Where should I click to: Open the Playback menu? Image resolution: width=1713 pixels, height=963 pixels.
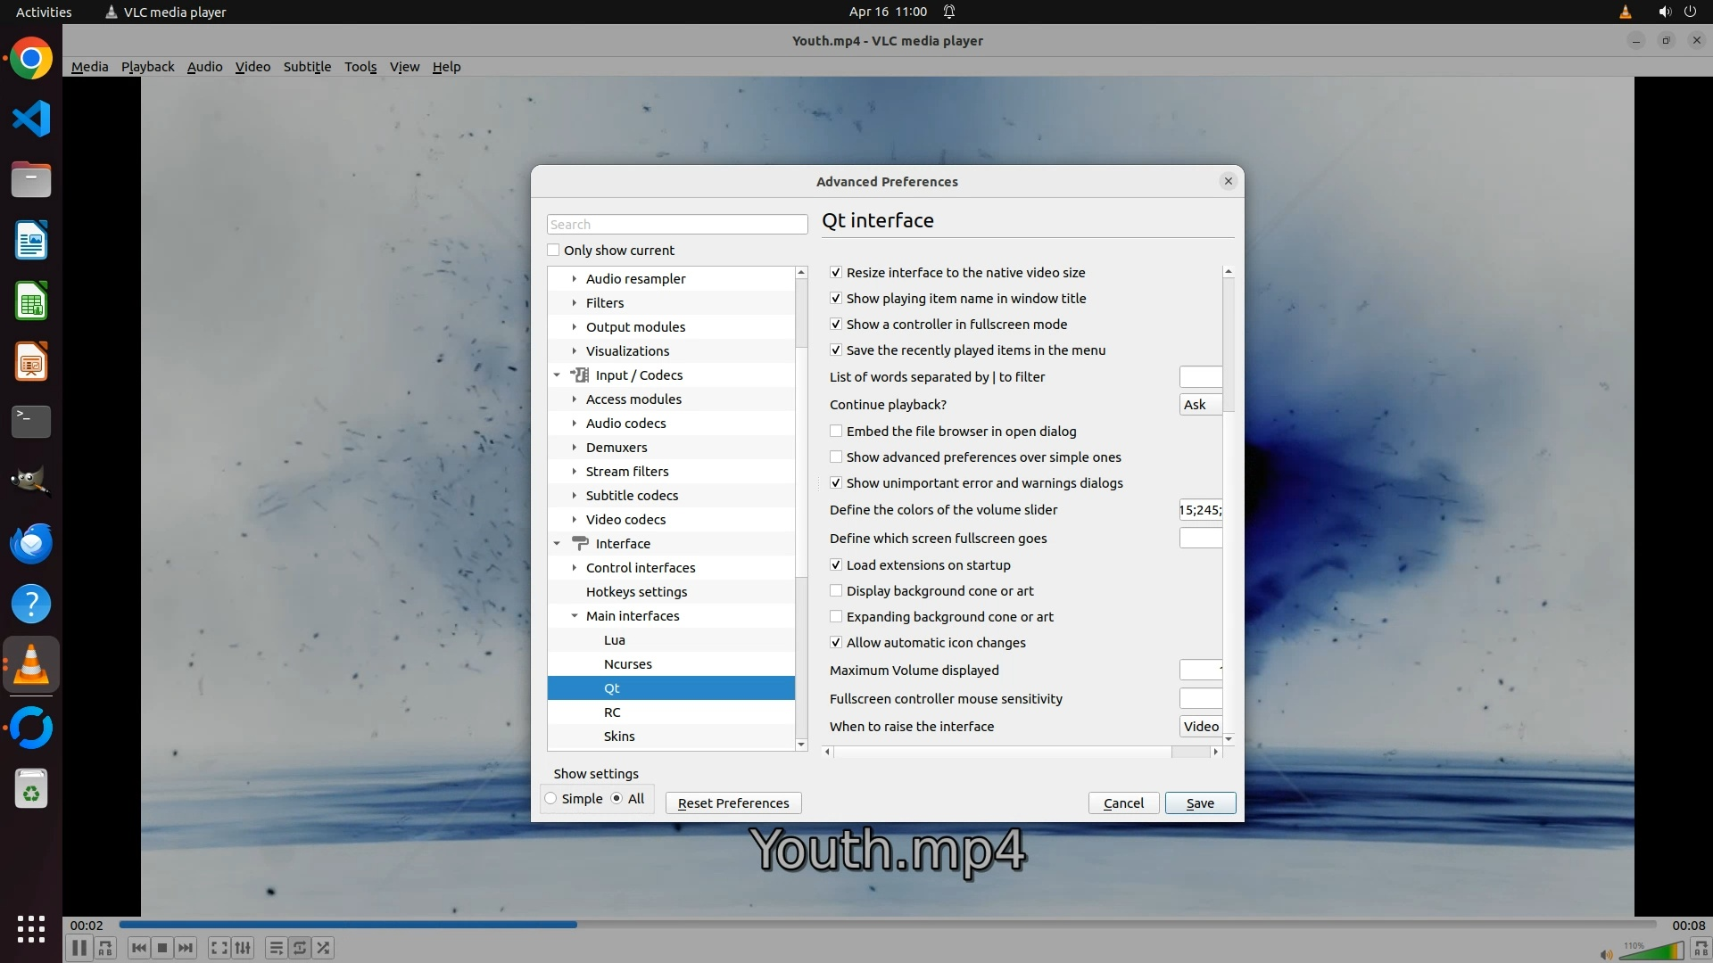[x=147, y=67]
